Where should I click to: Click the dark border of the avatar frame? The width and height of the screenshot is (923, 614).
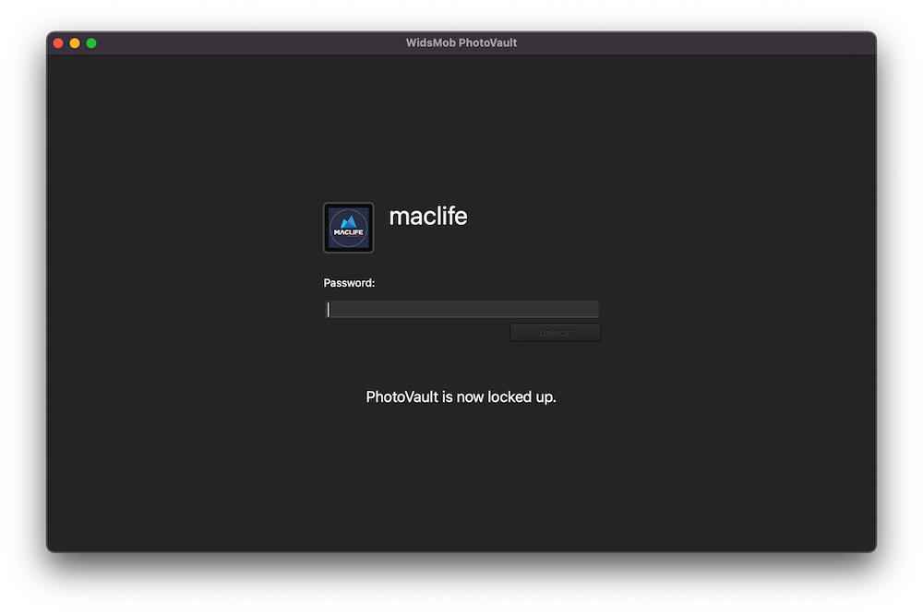325,228
